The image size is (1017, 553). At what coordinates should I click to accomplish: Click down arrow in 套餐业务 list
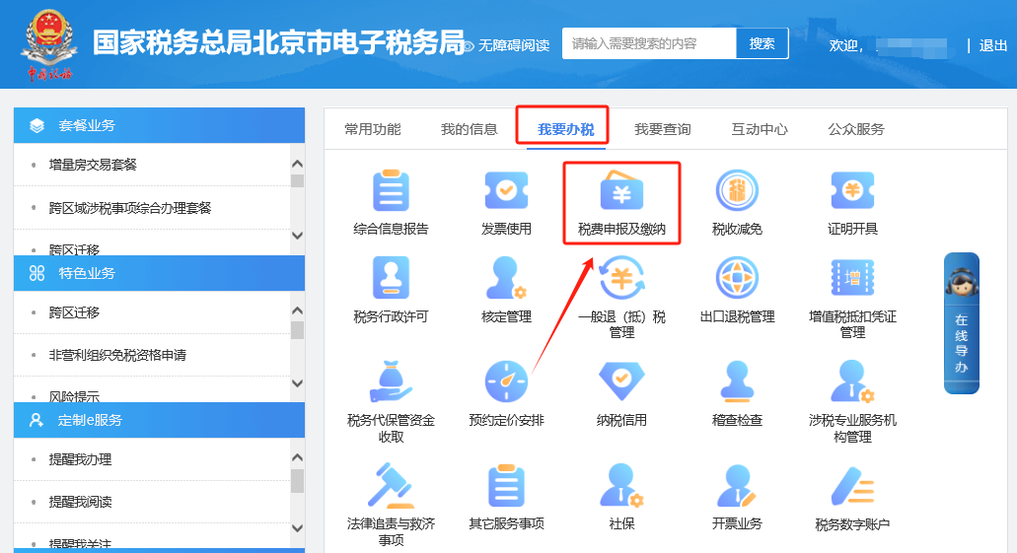point(297,236)
